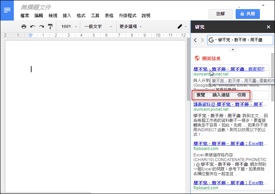Image resolution: width=275 pixels, height=194 pixels.
Task: Open the pencil editing mode icon
Action: (x=180, y=27)
